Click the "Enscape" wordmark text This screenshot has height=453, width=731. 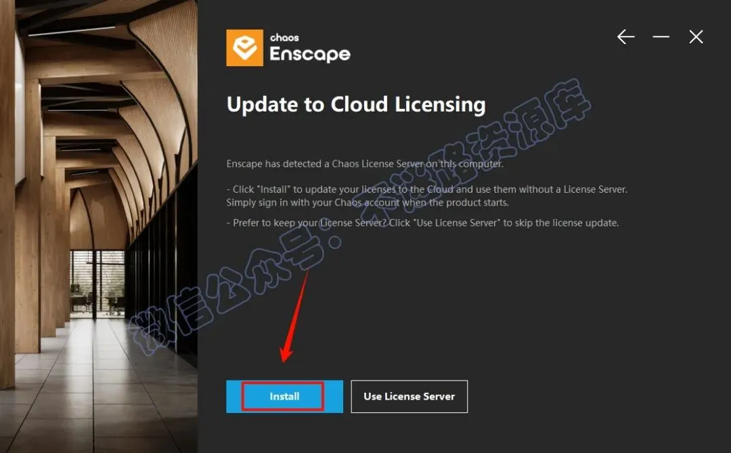310,55
